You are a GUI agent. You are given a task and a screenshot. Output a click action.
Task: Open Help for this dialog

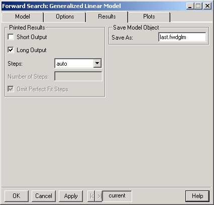tap(197, 196)
